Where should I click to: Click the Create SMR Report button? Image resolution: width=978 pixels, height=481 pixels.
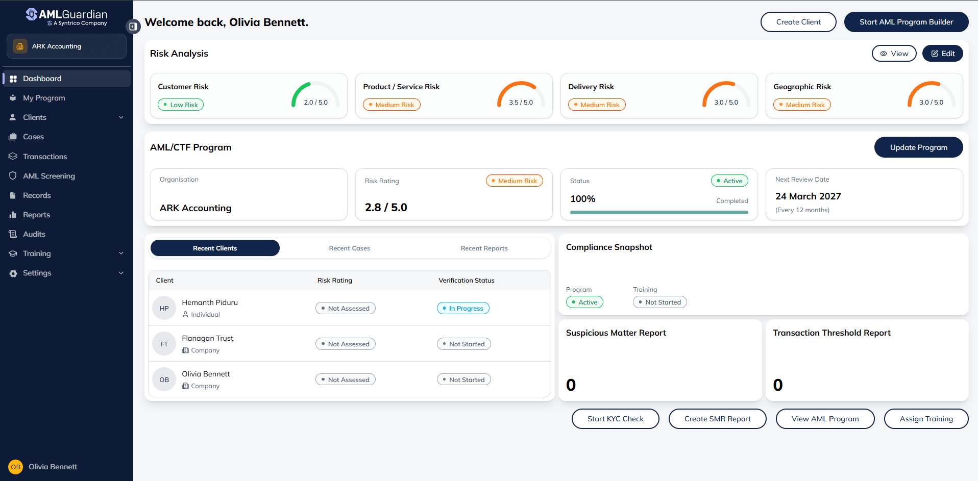click(717, 419)
